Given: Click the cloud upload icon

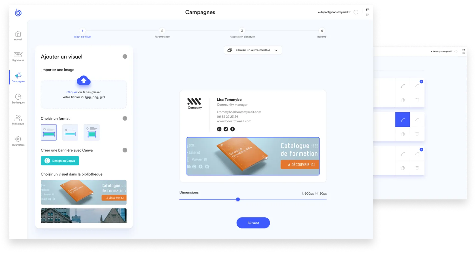Looking at the screenshot, I should click(x=84, y=80).
